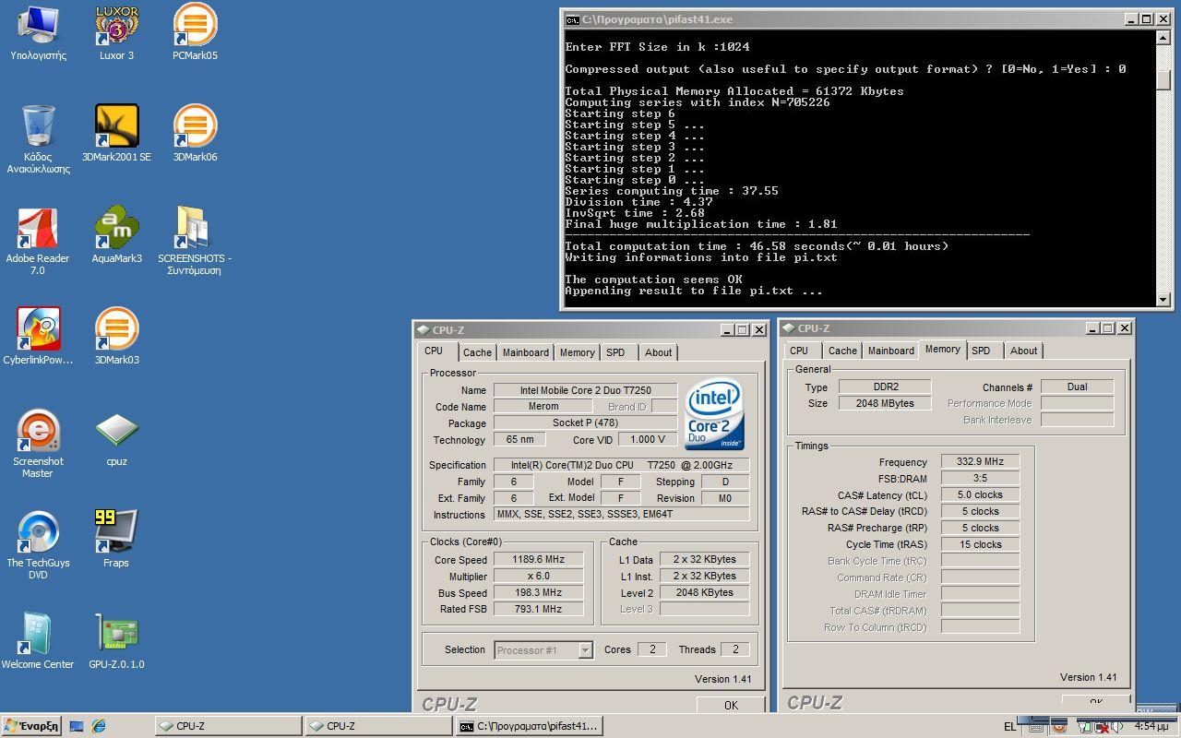The image size is (1181, 738).
Task: Launch 3DMark03 desktop shortcut
Action: point(116,337)
